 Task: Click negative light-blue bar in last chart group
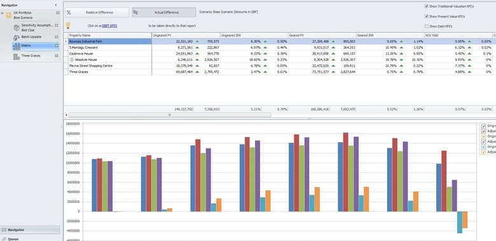tap(459, 223)
